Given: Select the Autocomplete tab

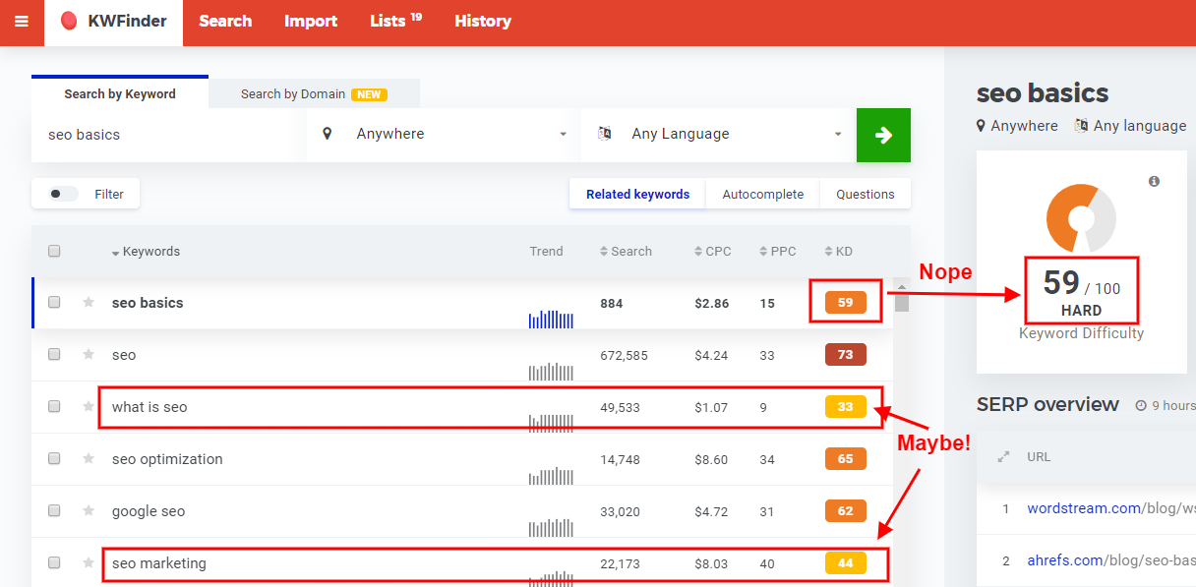Looking at the screenshot, I should pos(762,195).
